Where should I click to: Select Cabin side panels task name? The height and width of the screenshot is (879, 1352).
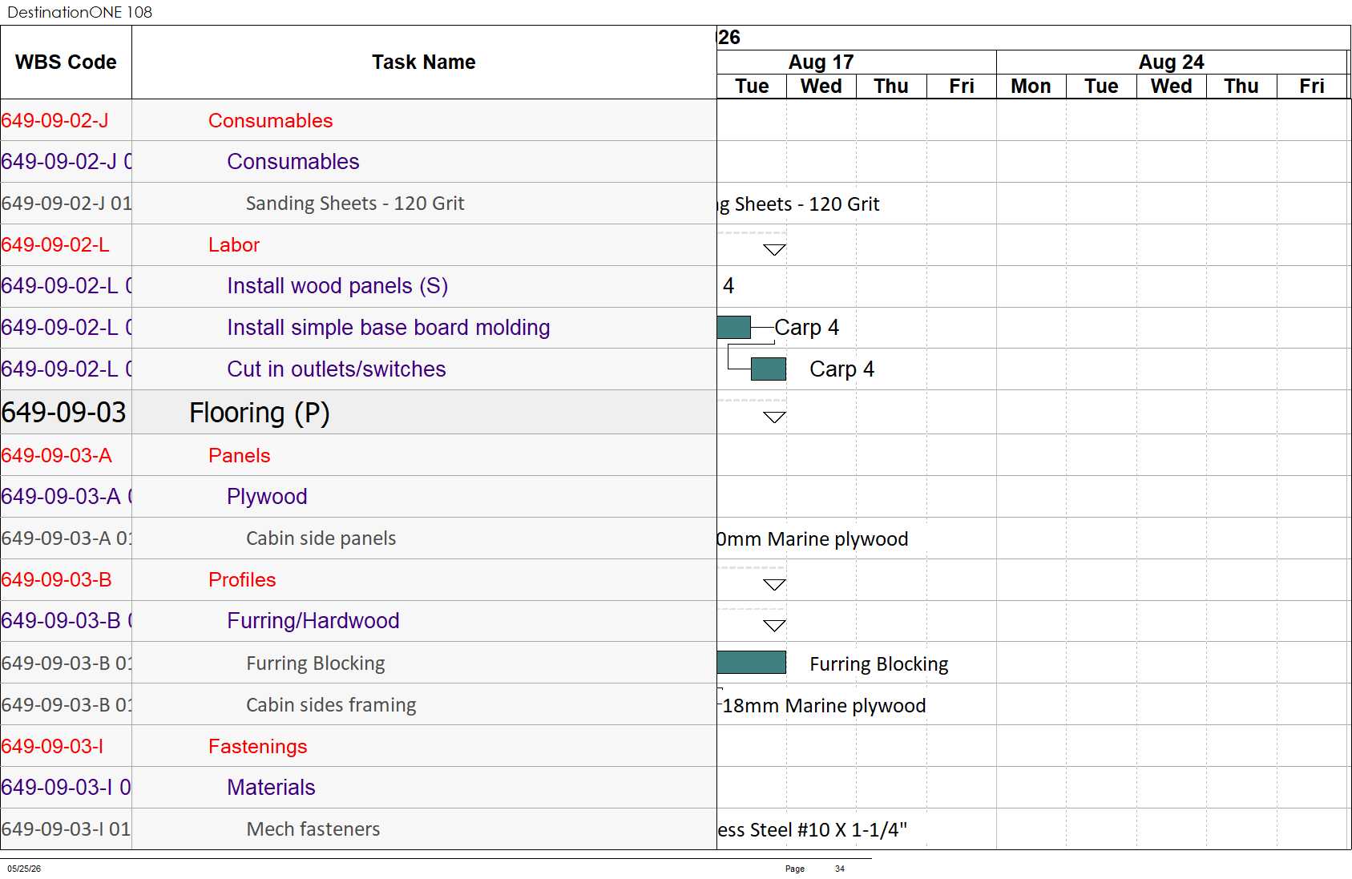[321, 538]
